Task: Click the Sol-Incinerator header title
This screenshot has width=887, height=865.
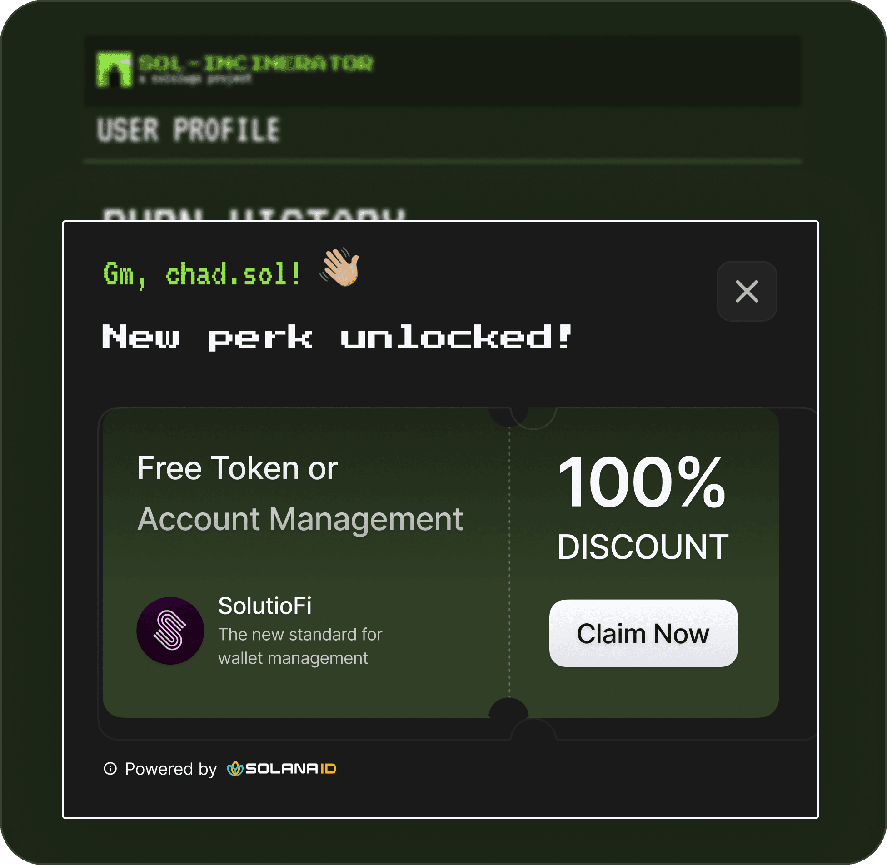Action: 255,63
